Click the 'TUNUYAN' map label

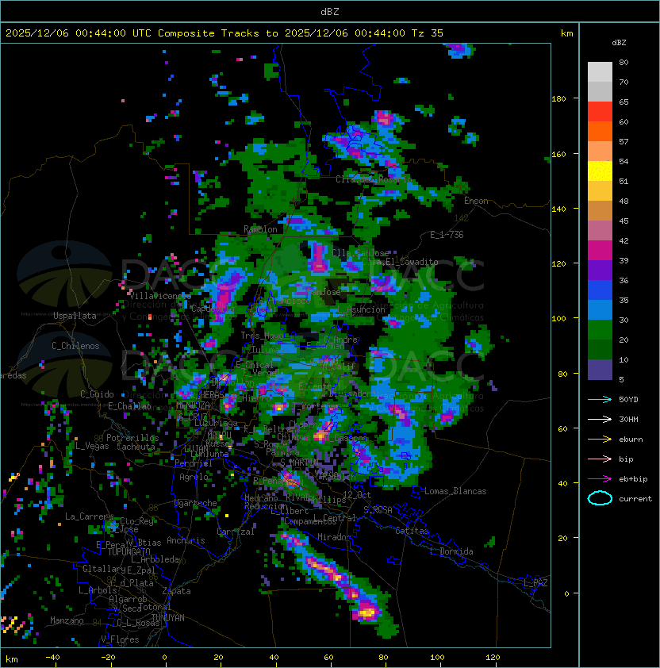(168, 618)
